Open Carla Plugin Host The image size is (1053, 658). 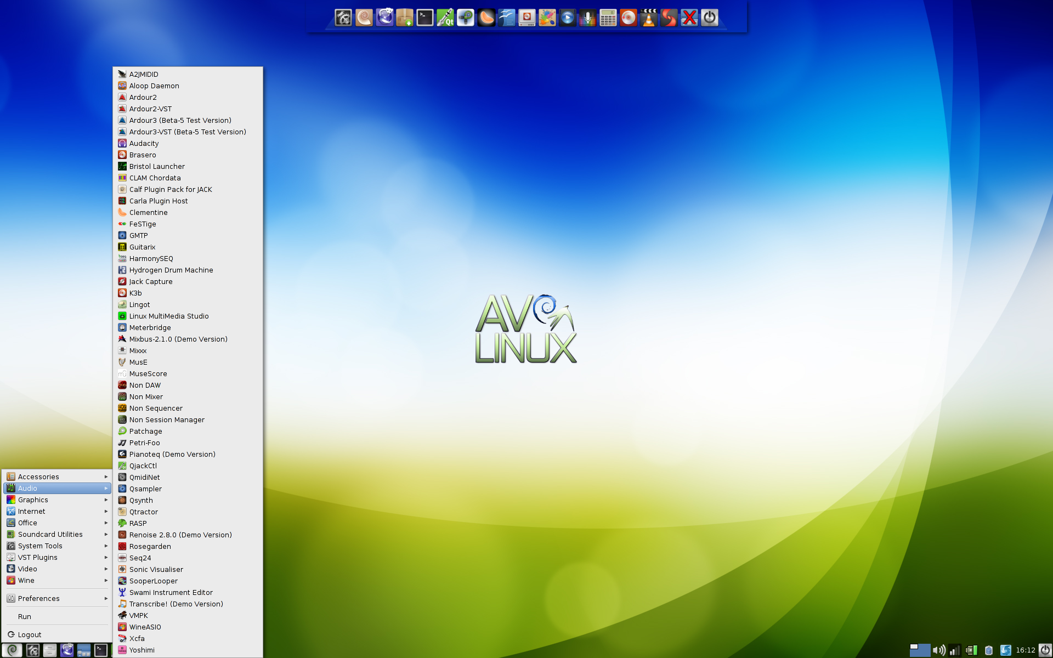(x=158, y=200)
